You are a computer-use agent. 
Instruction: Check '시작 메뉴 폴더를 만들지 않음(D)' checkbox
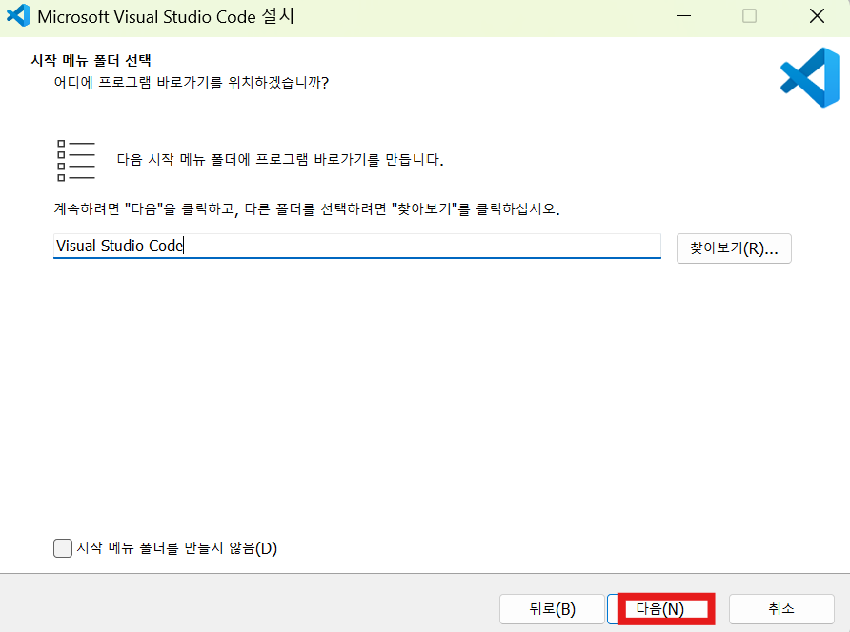tap(63, 548)
